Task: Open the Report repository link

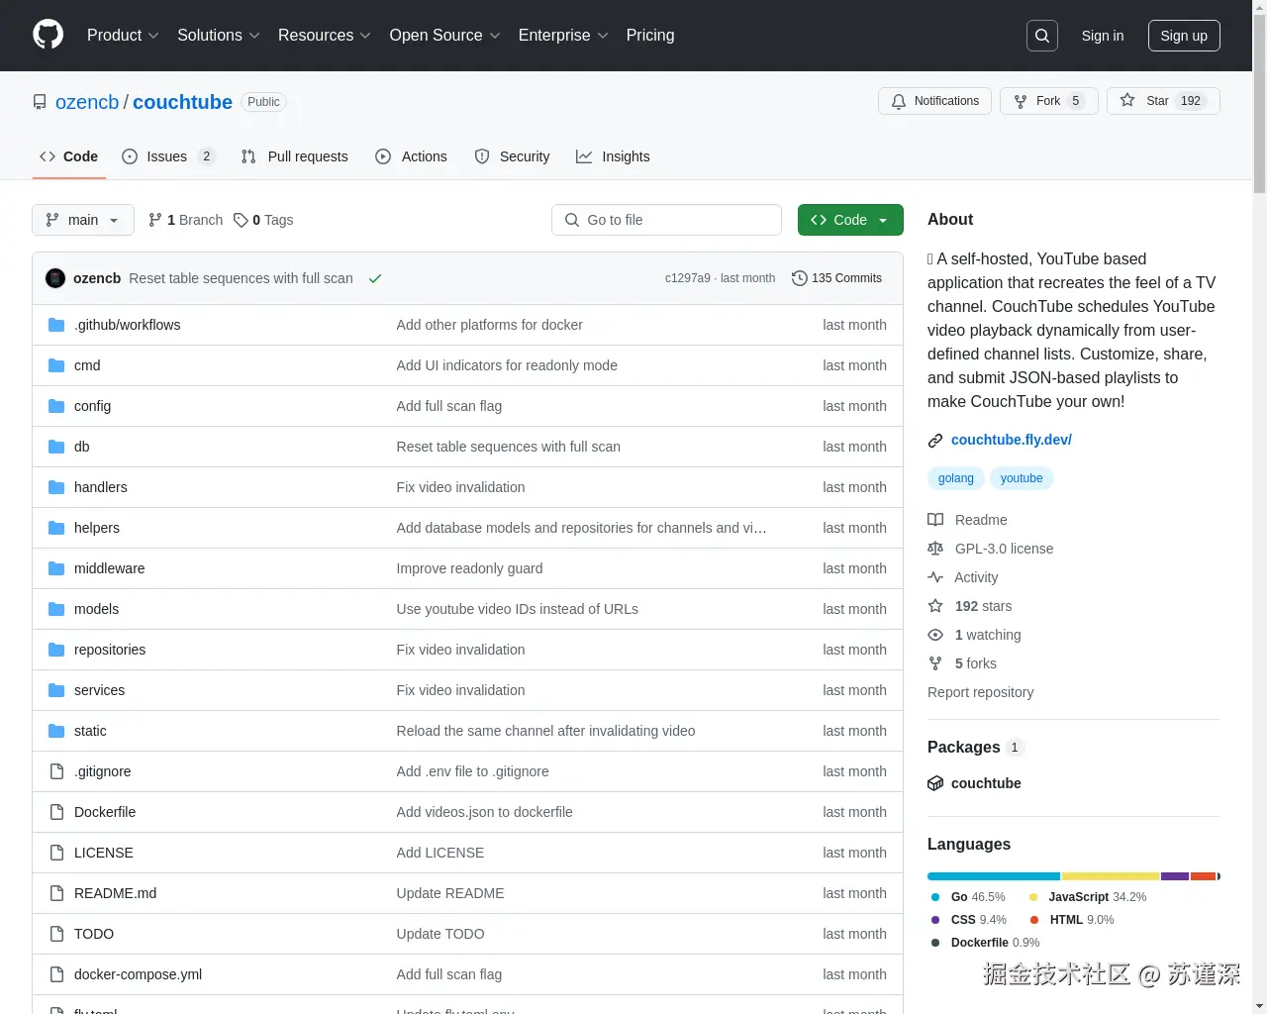Action: pyautogui.click(x=980, y=692)
